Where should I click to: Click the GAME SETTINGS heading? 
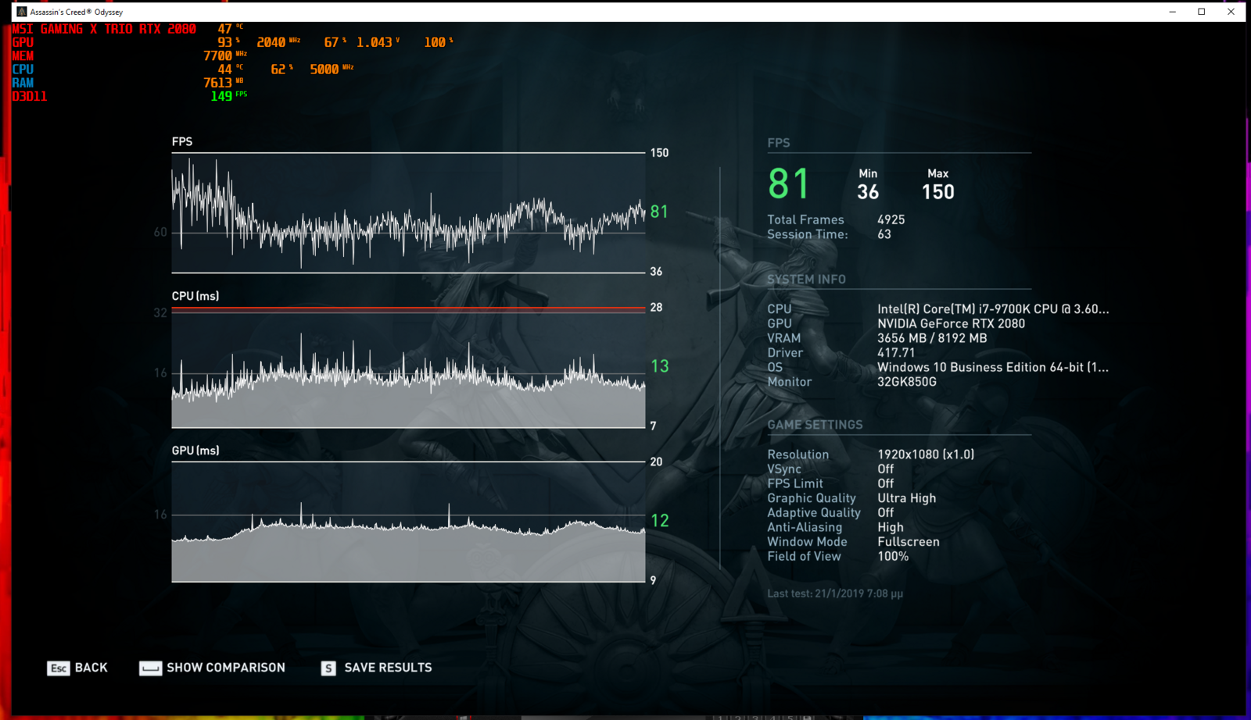(x=815, y=425)
